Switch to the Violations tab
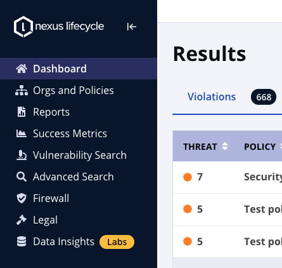This screenshot has height=268, width=282. 212,97
